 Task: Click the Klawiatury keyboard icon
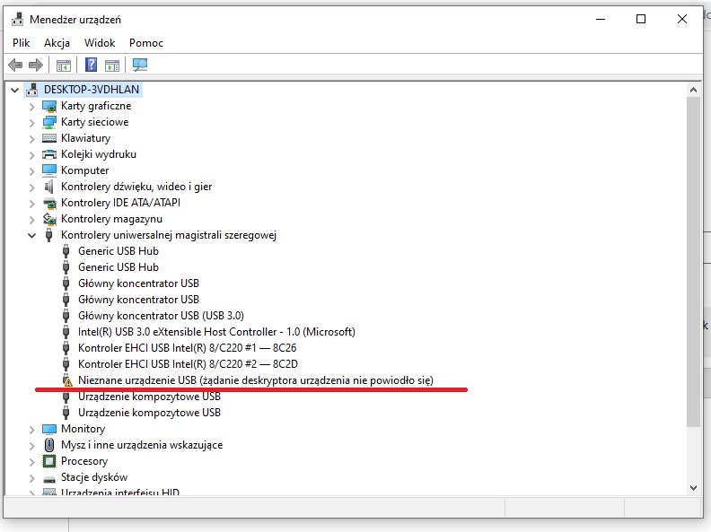49,138
